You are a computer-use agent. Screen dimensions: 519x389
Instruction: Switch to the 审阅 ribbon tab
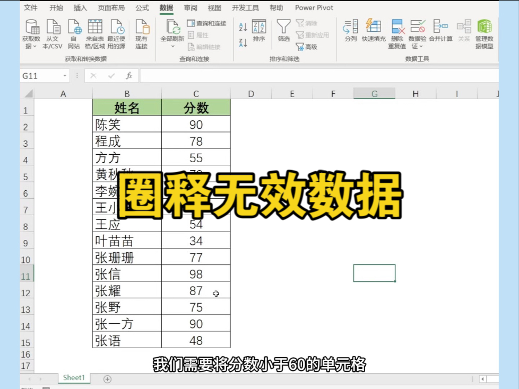pos(191,7)
